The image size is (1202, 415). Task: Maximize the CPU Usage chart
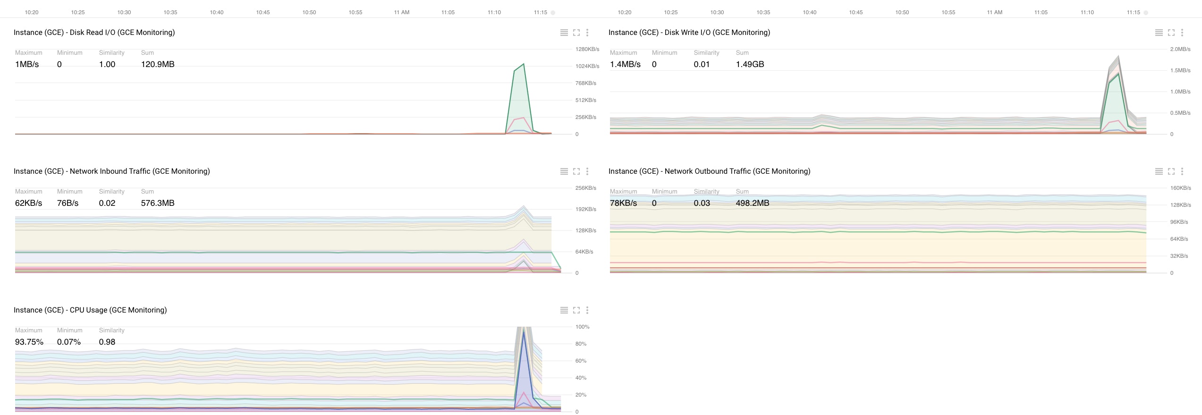coord(576,310)
